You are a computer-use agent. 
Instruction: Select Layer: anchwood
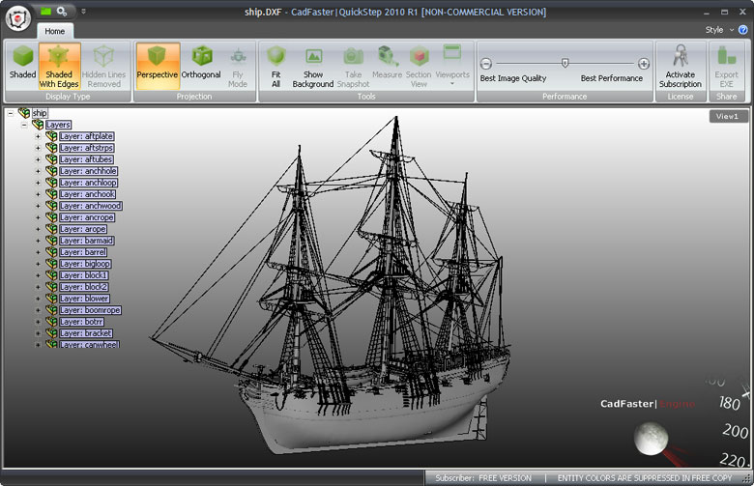click(x=91, y=206)
